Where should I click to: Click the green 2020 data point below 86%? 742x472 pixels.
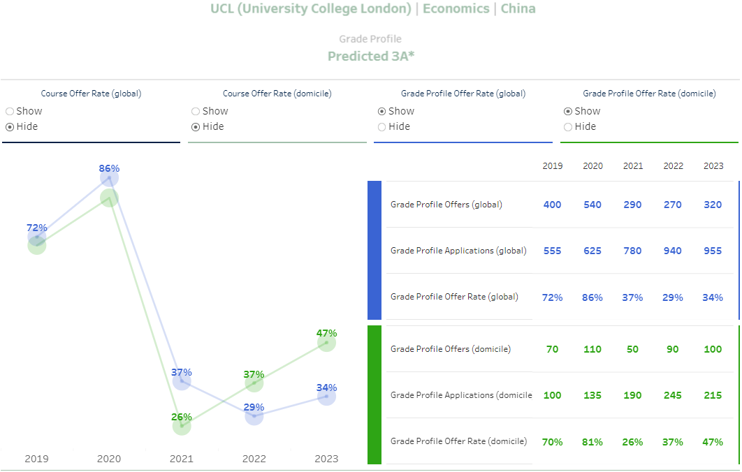109,198
